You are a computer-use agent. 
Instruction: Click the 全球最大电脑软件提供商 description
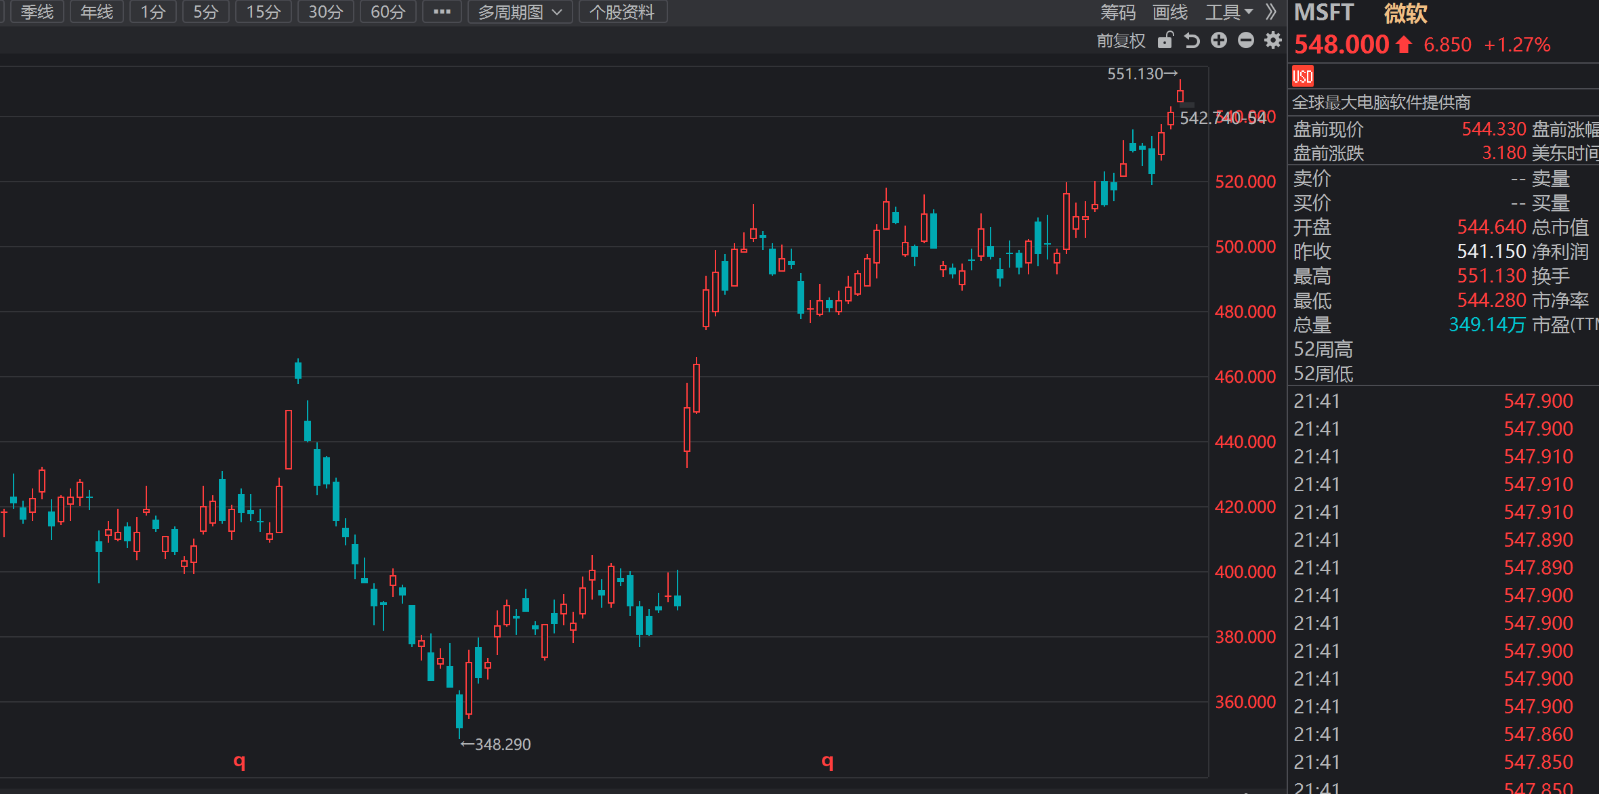pyautogui.click(x=1382, y=102)
